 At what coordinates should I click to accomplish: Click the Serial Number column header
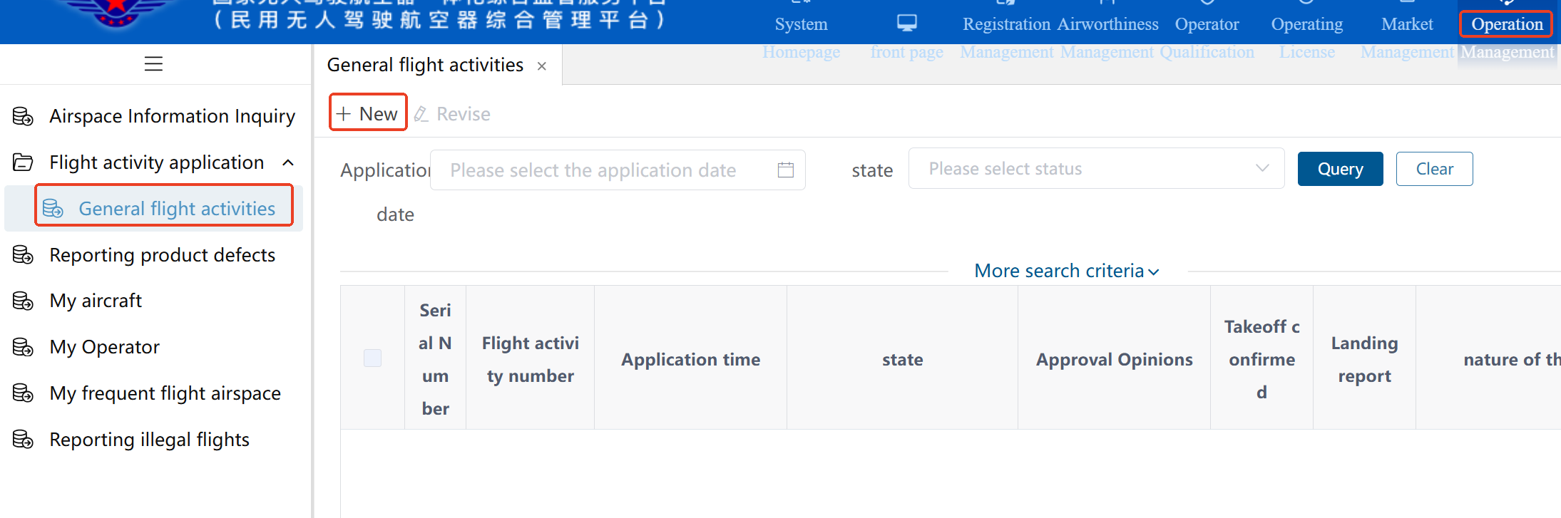tap(435, 359)
